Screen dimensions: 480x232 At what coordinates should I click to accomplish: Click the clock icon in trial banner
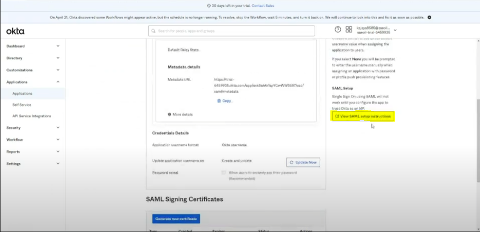pyautogui.click(x=209, y=5)
